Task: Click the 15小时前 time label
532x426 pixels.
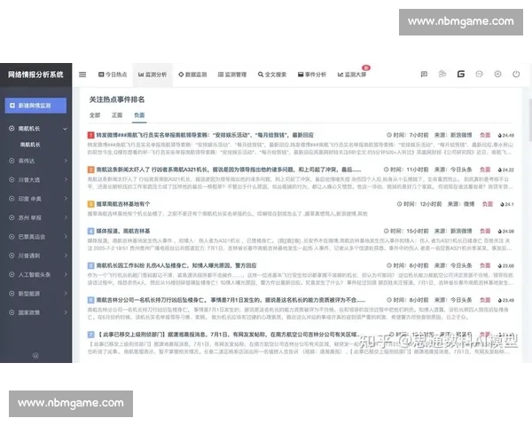Action: 418,231
